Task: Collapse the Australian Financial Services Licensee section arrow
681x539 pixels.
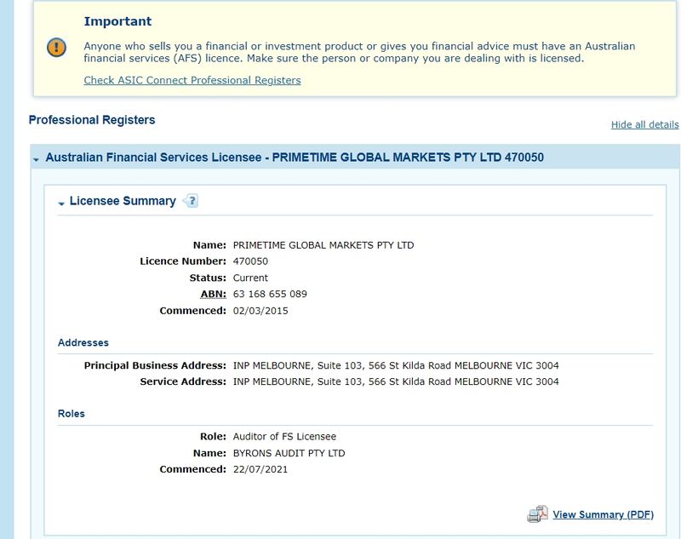Action: click(36, 160)
